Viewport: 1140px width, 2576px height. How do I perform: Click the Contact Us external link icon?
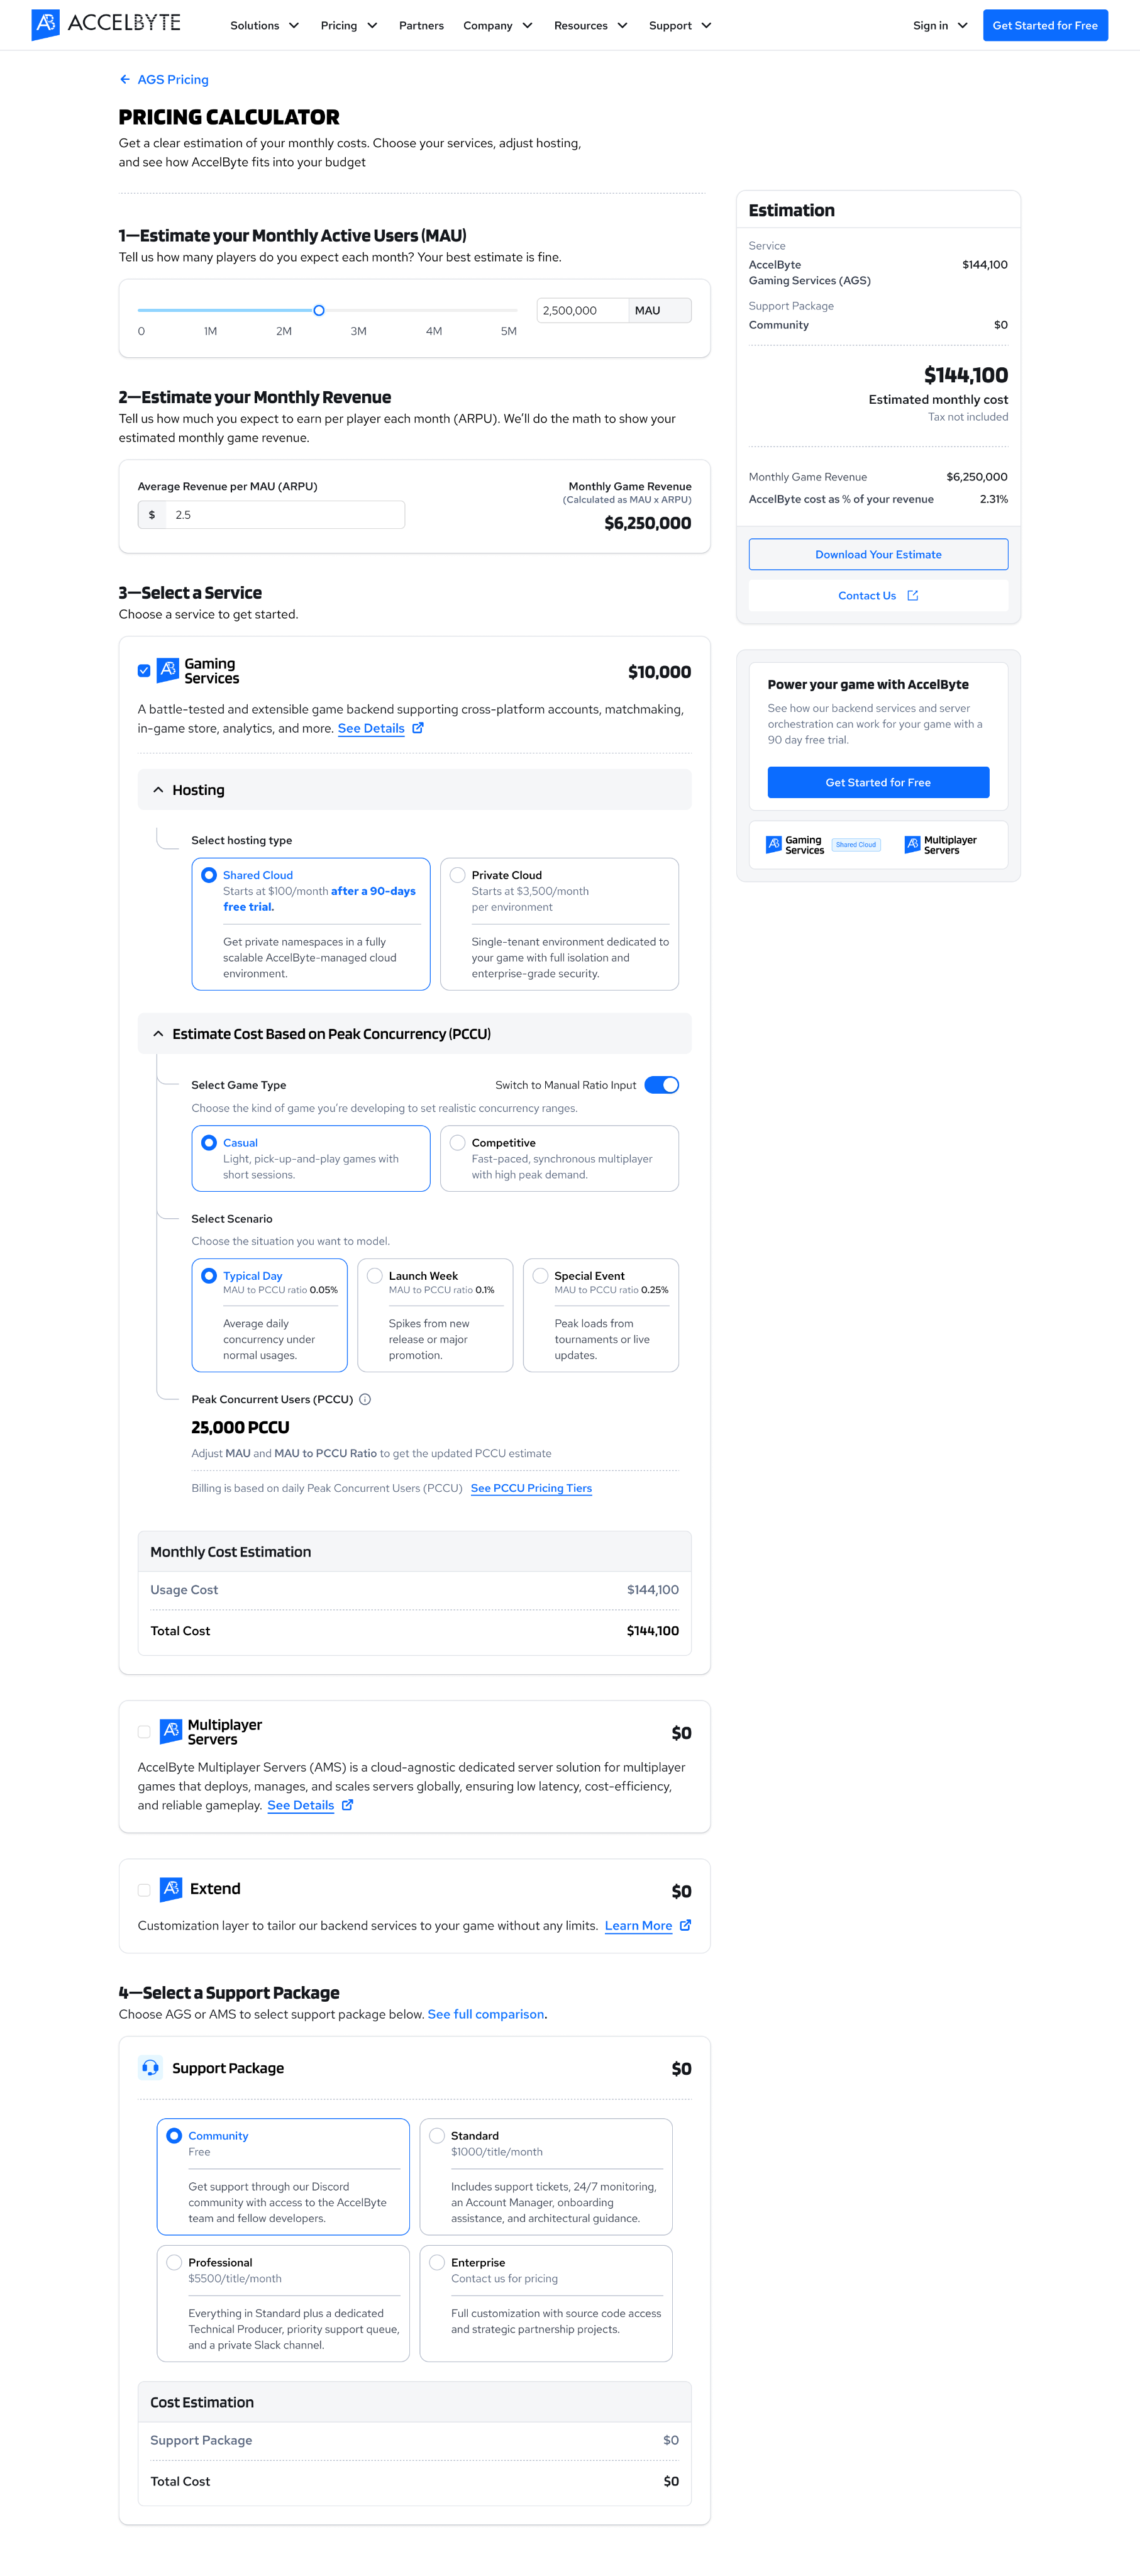point(912,596)
